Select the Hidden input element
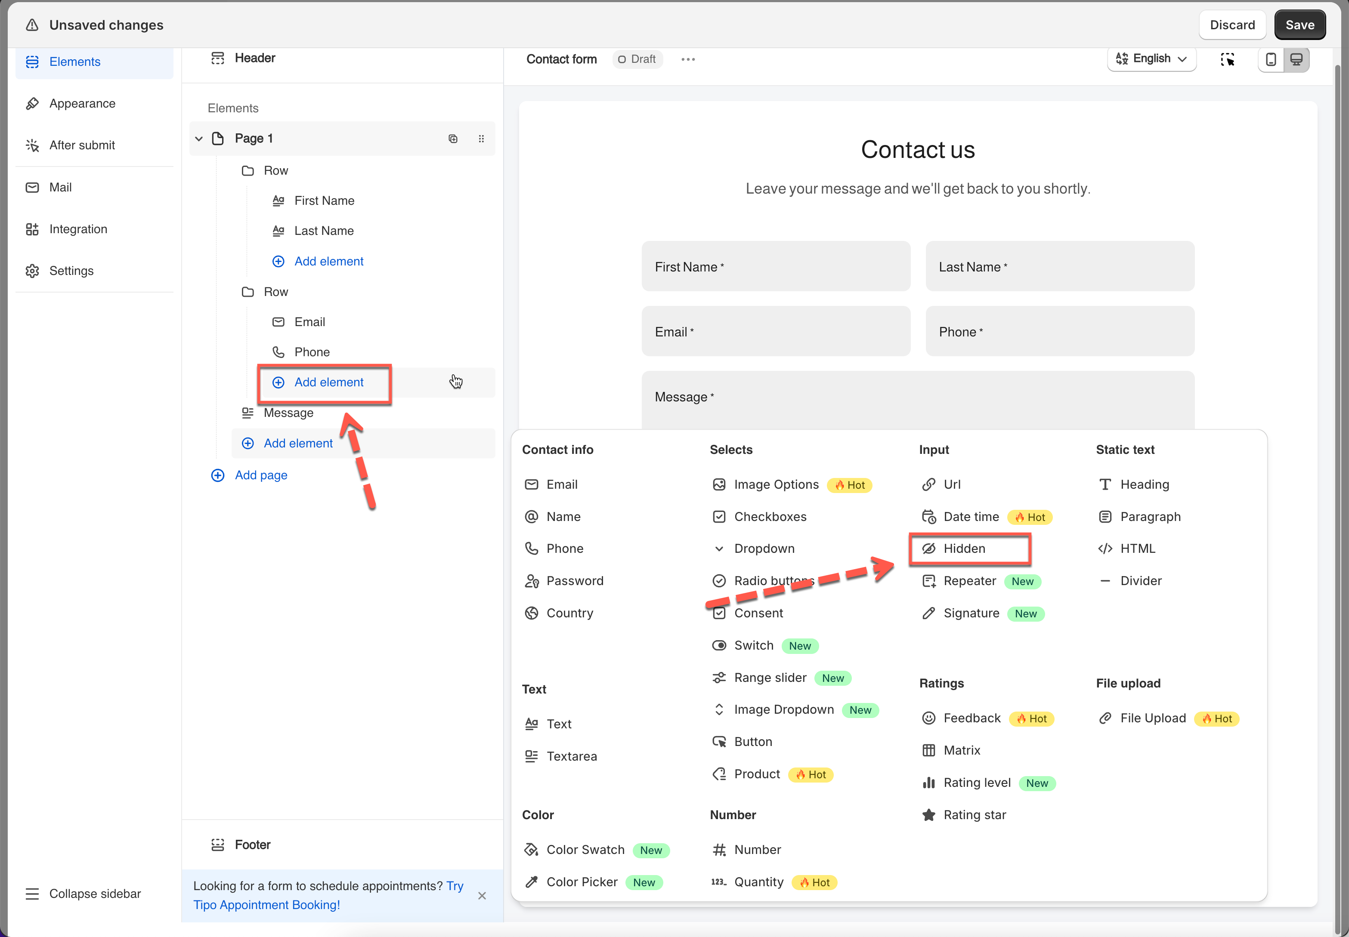The height and width of the screenshot is (937, 1349). click(964, 549)
